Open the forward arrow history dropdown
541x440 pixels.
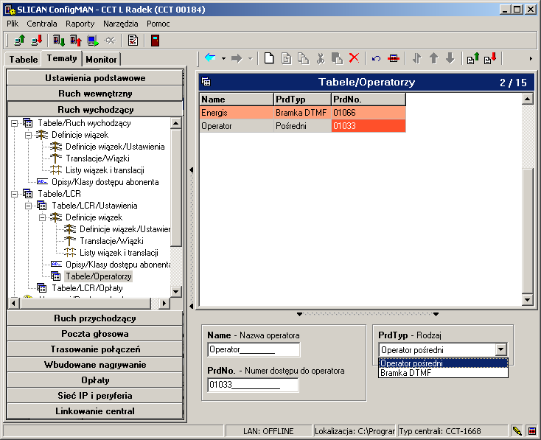pos(251,59)
